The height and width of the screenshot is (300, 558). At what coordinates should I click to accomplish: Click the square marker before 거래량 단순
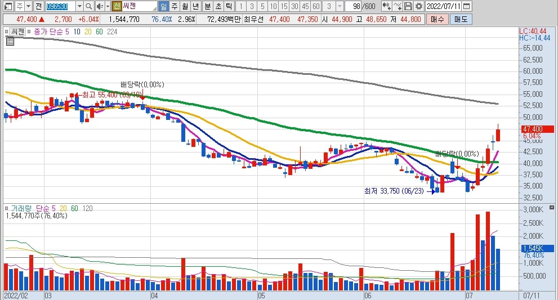6,208
